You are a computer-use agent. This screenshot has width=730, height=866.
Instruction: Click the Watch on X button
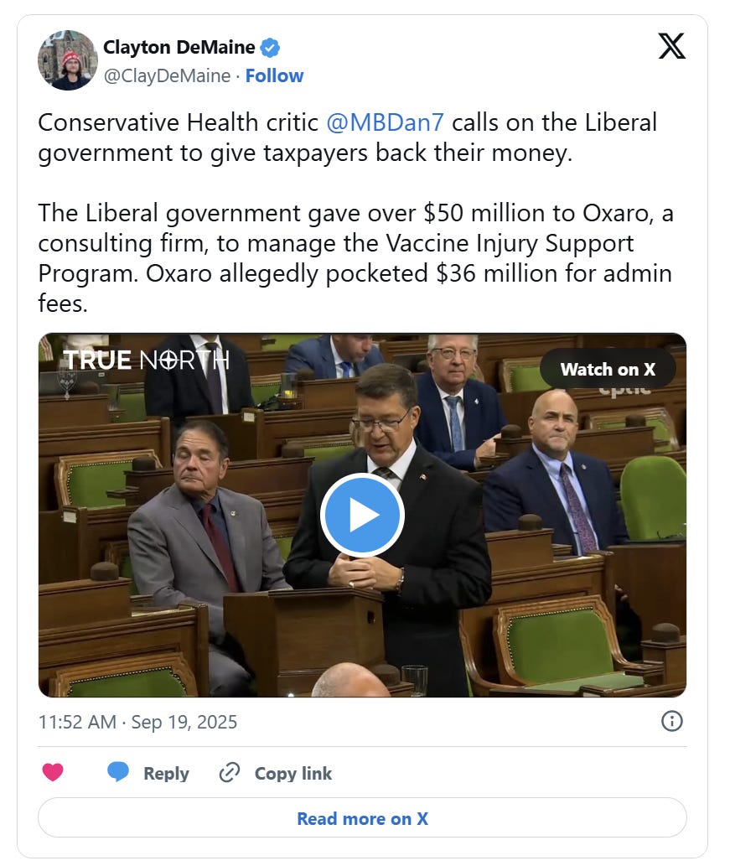tap(608, 369)
